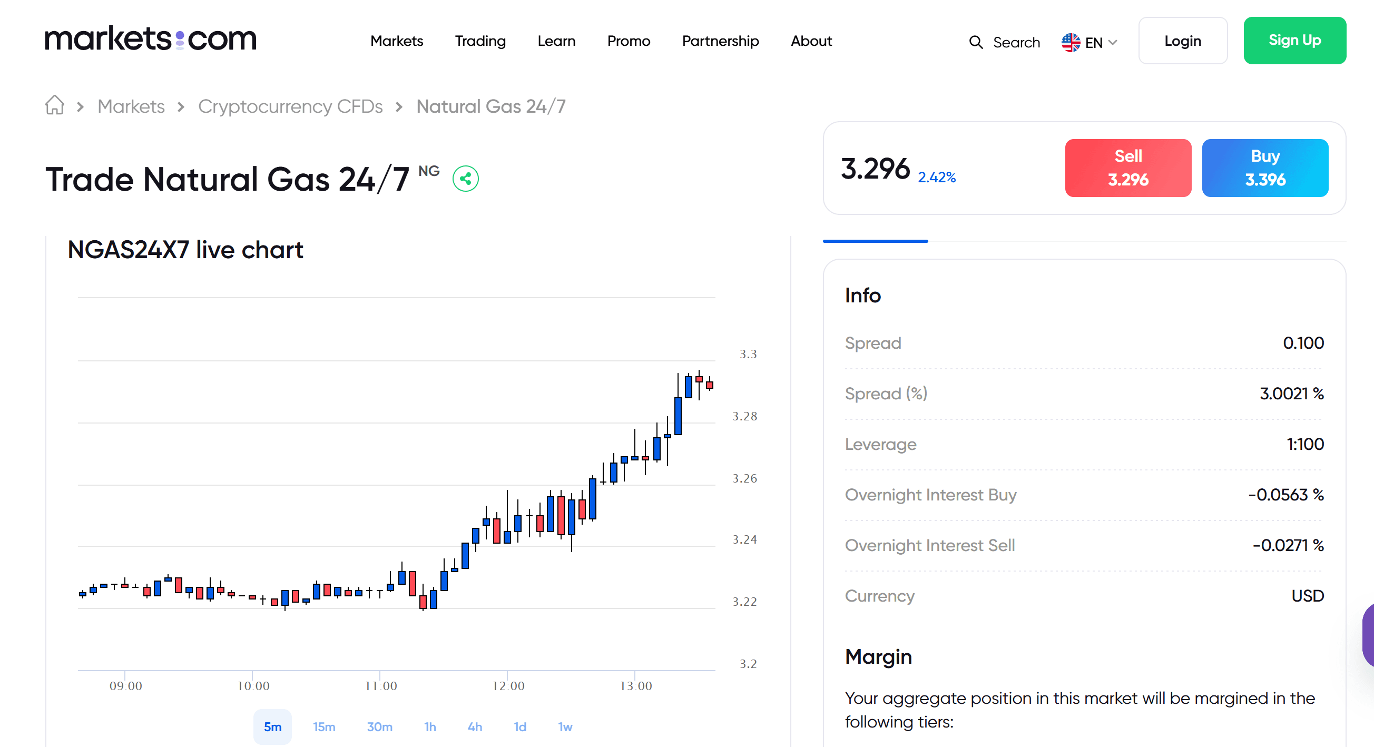Screen dimensions: 1374x747
Task: Click the green Sign Up button
Action: click(1294, 41)
